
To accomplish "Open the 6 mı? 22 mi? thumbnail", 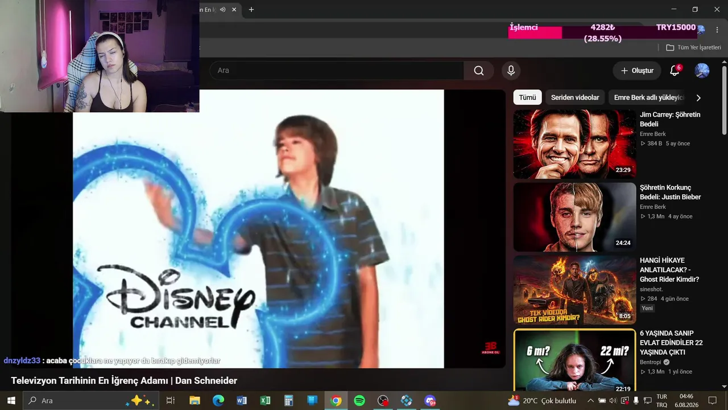I will pyautogui.click(x=574, y=360).
